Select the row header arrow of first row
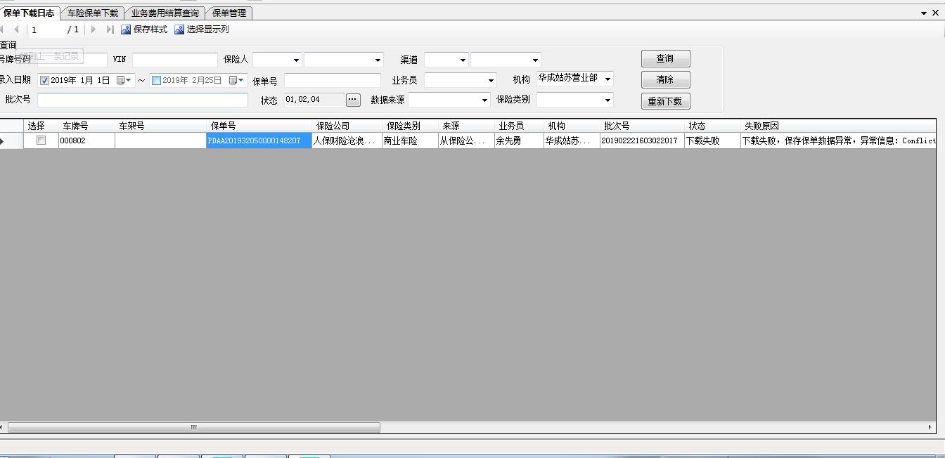The image size is (945, 458). 11,140
